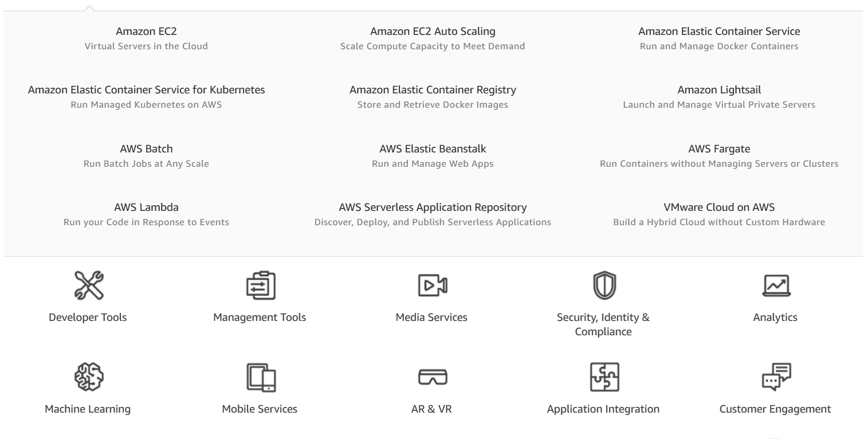
Task: Open the Developer Tools category icon
Action: (x=87, y=285)
